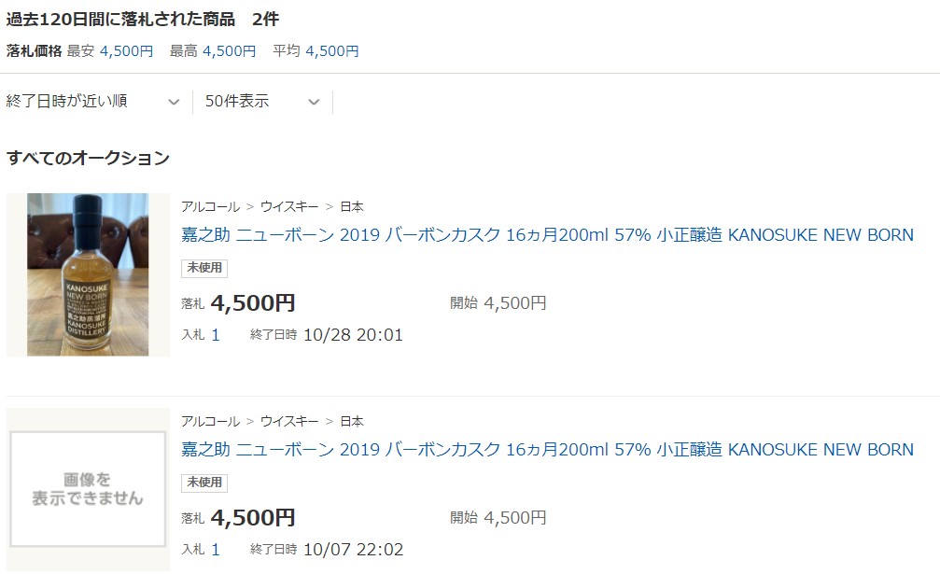Select the アルコール category in the second listing
Image resolution: width=940 pixels, height=574 pixels.
click(x=210, y=421)
